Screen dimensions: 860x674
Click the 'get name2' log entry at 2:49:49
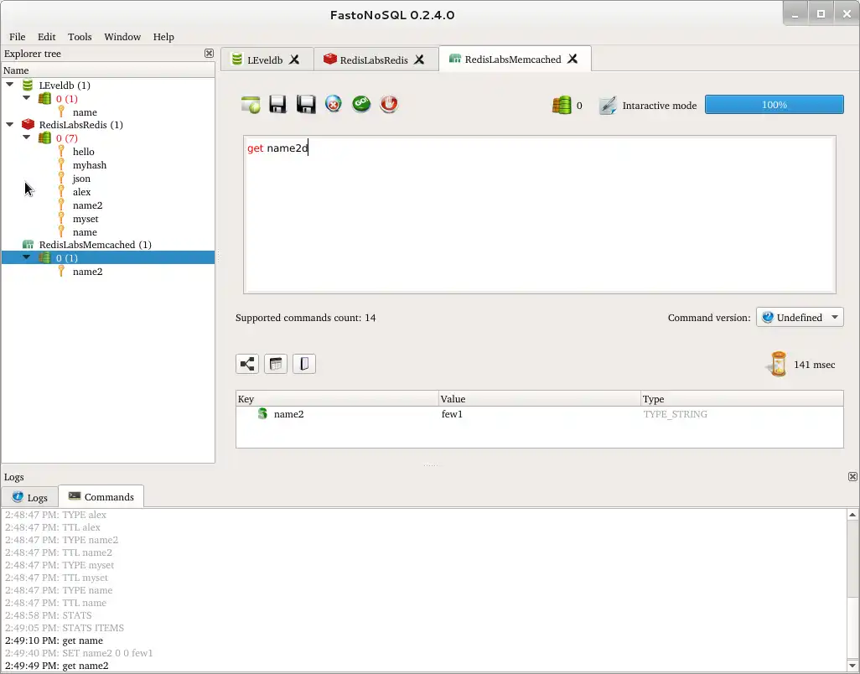click(57, 666)
